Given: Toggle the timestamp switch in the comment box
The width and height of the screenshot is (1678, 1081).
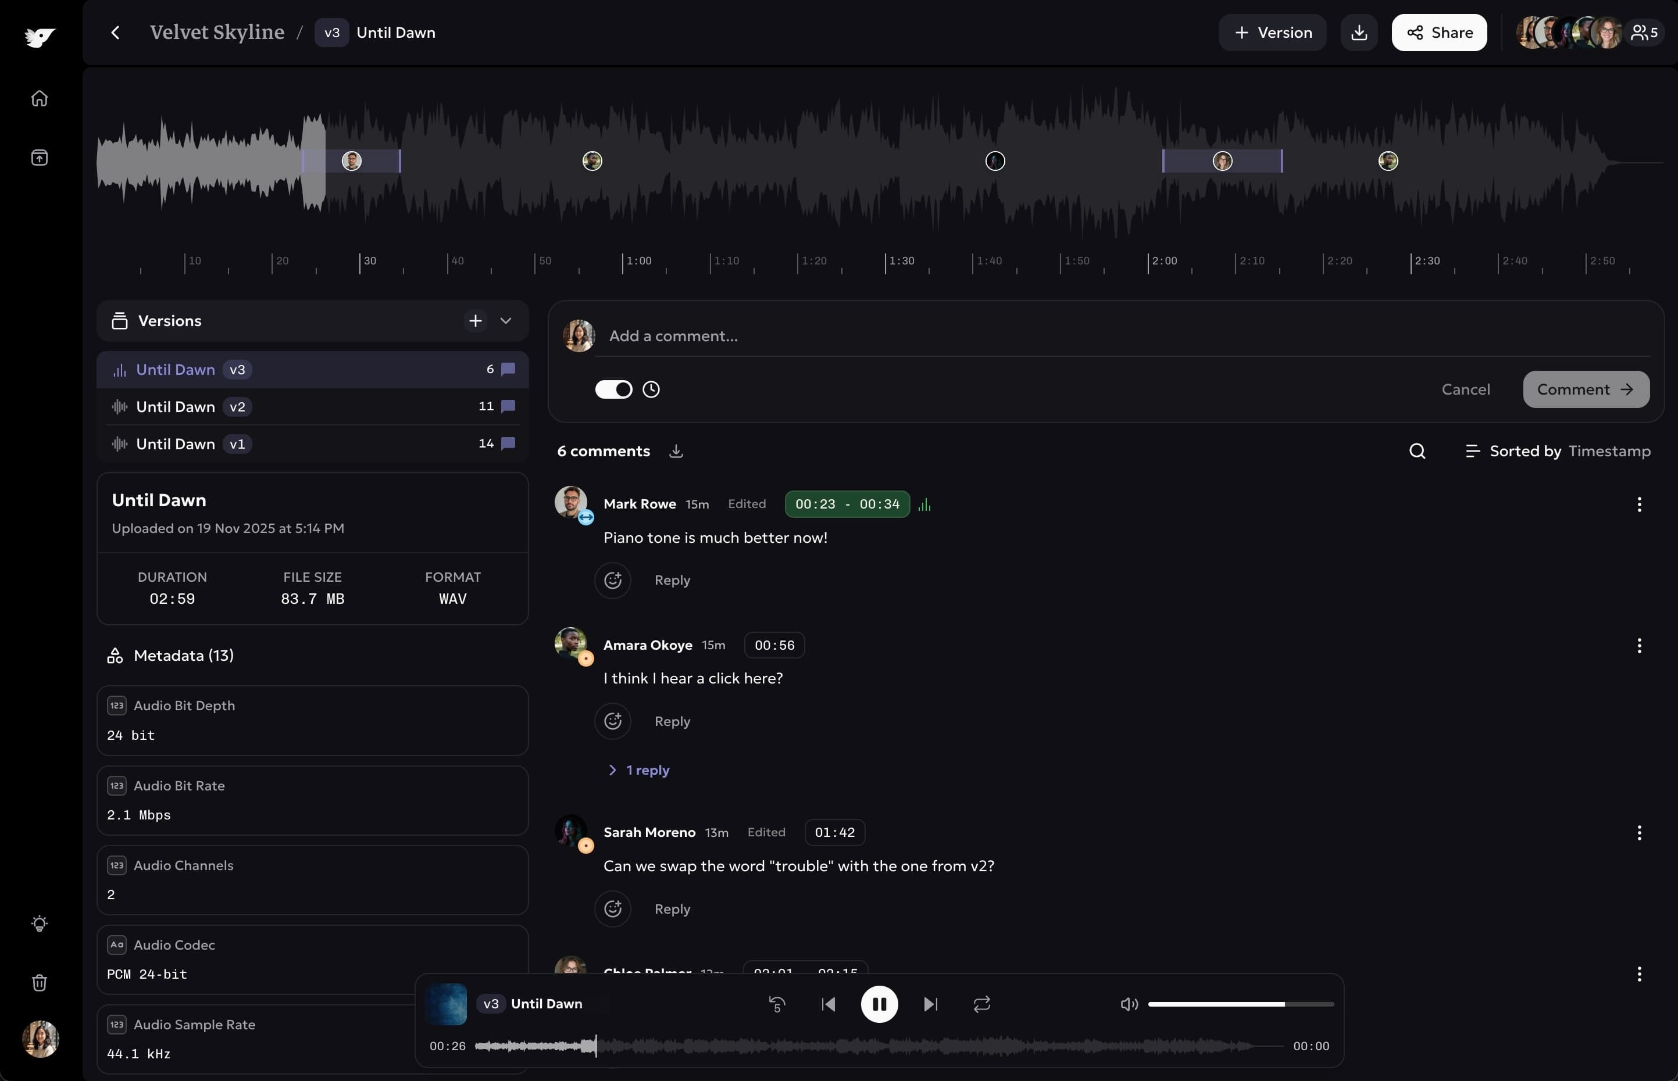Looking at the screenshot, I should [613, 389].
